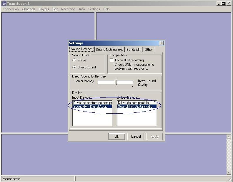Close the Settings dialog with X
Viewport: 233px width, 182px height.
click(162, 43)
